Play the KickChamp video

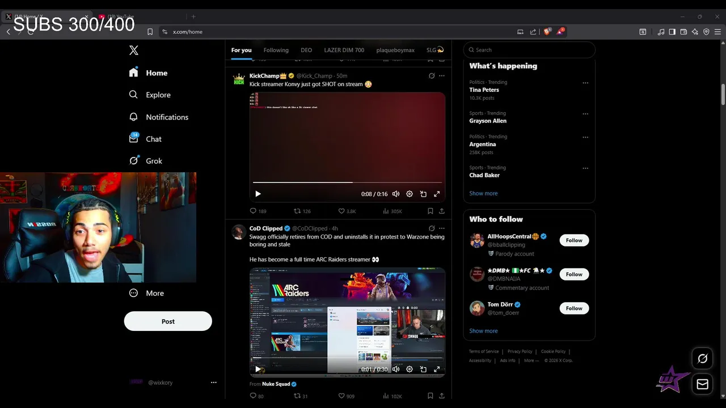(x=258, y=194)
